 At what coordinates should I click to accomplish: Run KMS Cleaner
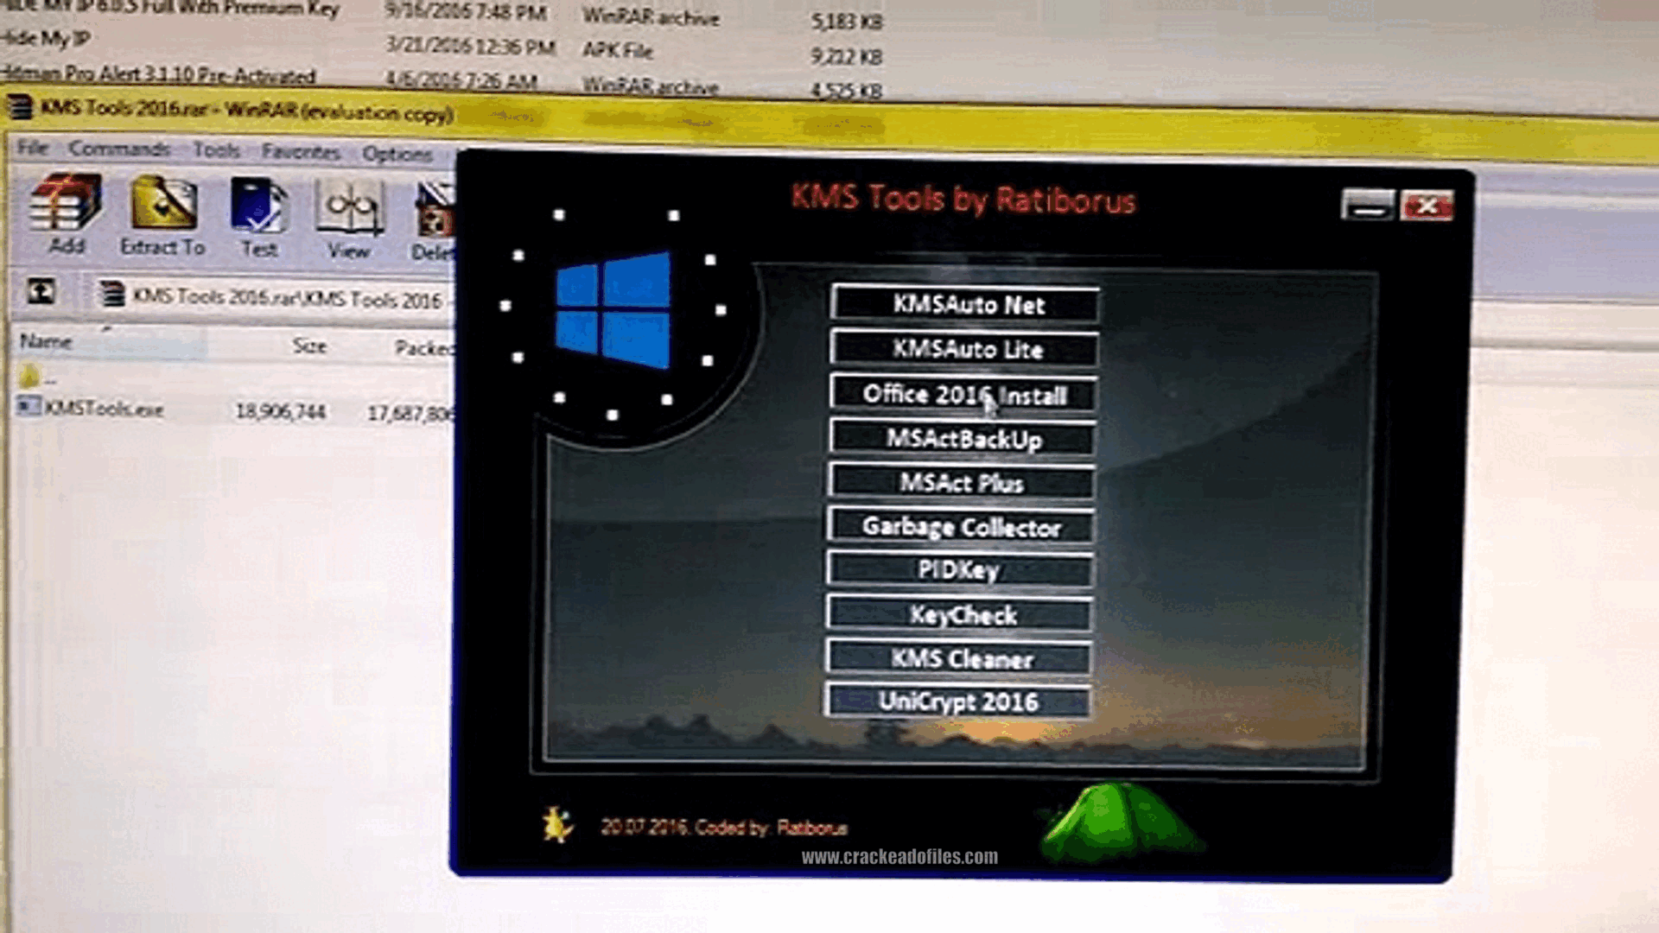coord(958,658)
